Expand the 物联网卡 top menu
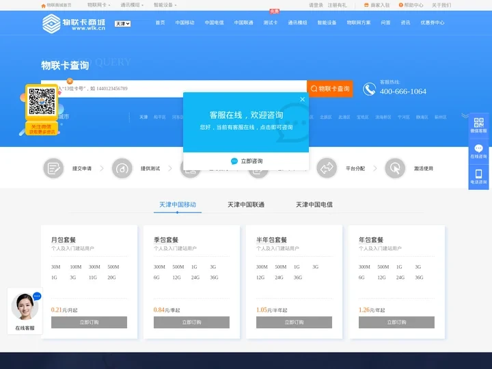Screen dimensions: 492x369 (x=98, y=5)
